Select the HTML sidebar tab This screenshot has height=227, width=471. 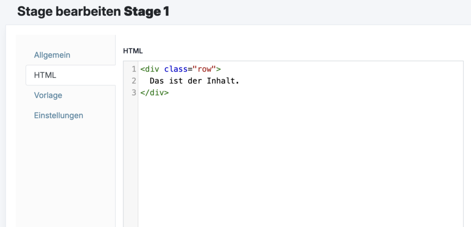45,75
